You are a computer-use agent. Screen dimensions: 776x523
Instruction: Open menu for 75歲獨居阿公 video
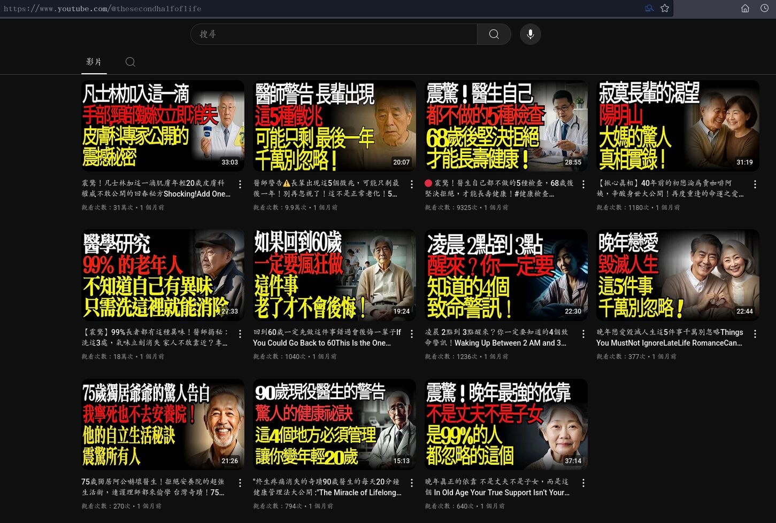(240, 483)
